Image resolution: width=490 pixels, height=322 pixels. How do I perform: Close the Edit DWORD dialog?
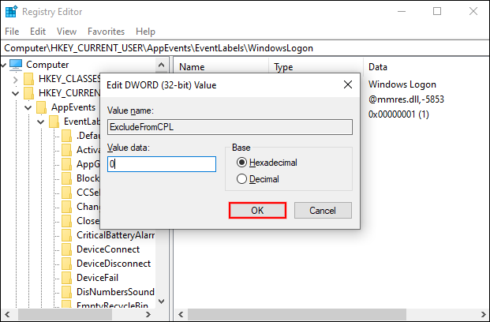(348, 84)
